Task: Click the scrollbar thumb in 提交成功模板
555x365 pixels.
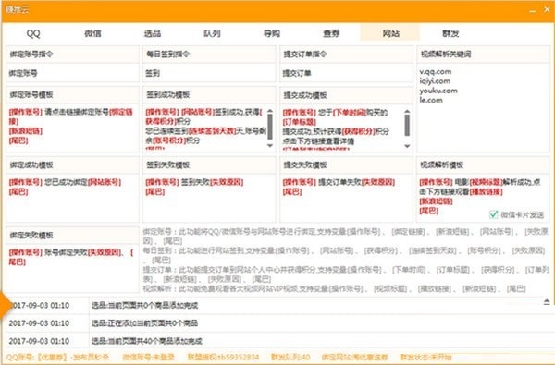Action: pyautogui.click(x=407, y=125)
